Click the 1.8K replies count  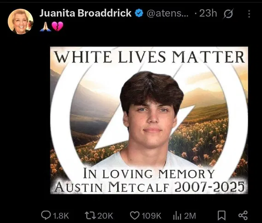click(x=61, y=216)
